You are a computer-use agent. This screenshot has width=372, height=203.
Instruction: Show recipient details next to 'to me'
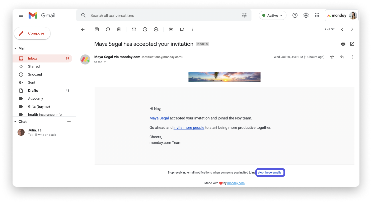[x=105, y=62]
